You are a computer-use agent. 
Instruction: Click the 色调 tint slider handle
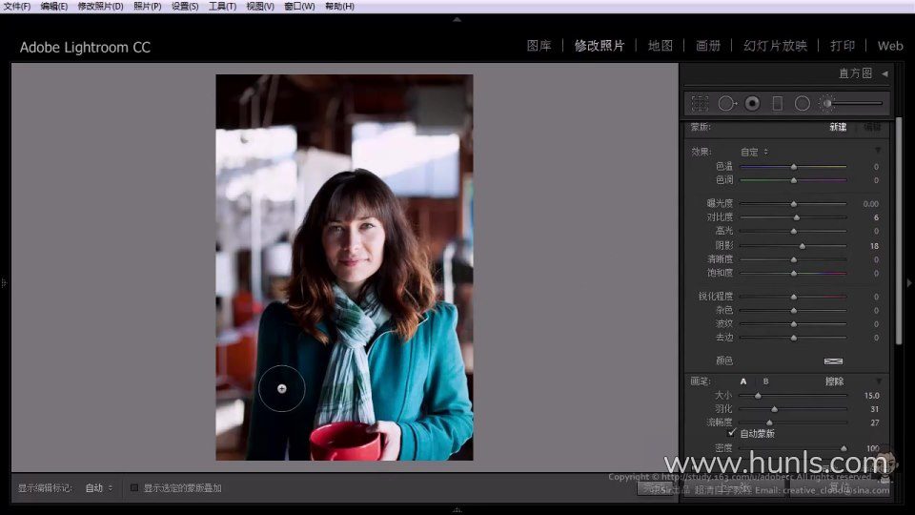click(794, 180)
